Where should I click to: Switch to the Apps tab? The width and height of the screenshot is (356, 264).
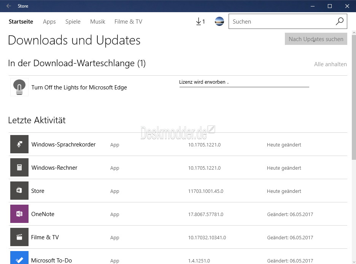49,22
